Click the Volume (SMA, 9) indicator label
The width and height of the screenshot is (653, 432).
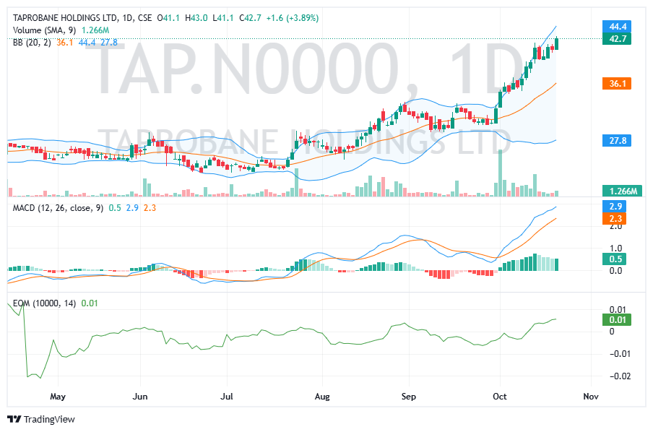[x=44, y=30]
